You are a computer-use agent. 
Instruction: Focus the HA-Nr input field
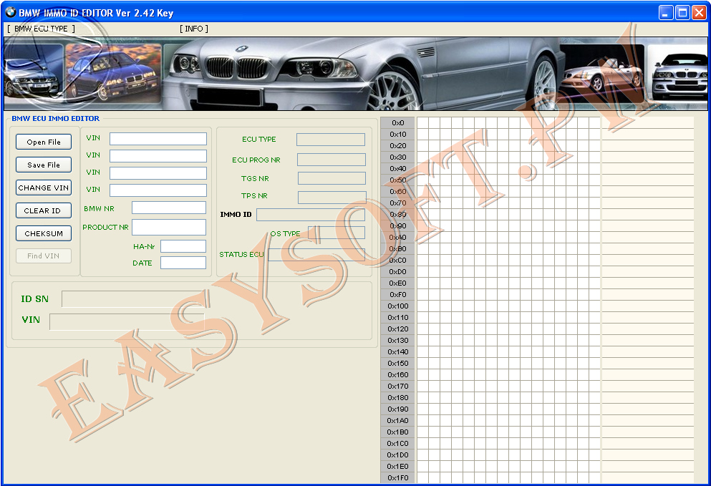coord(183,246)
